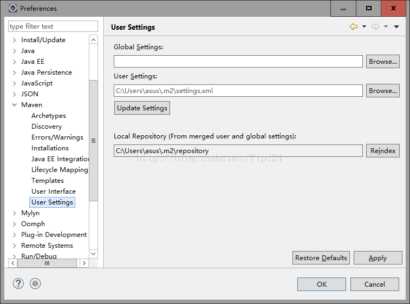The height and width of the screenshot is (304, 410).
Task: Collapse the Maven tree node
Action: point(15,105)
